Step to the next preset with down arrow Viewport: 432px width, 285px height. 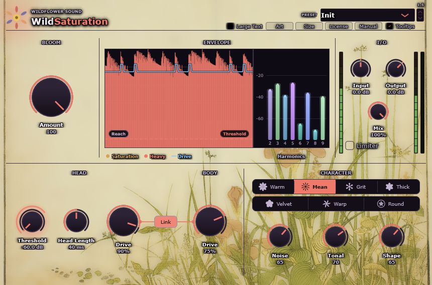(x=420, y=18)
